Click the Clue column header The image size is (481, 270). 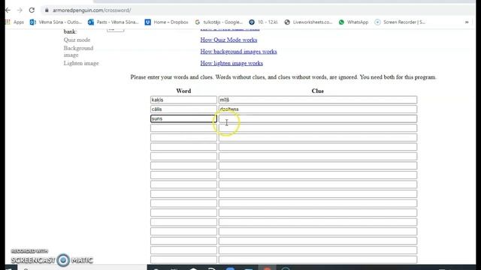click(x=317, y=91)
